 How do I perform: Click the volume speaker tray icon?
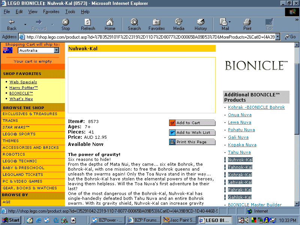pyautogui.click(x=246, y=220)
